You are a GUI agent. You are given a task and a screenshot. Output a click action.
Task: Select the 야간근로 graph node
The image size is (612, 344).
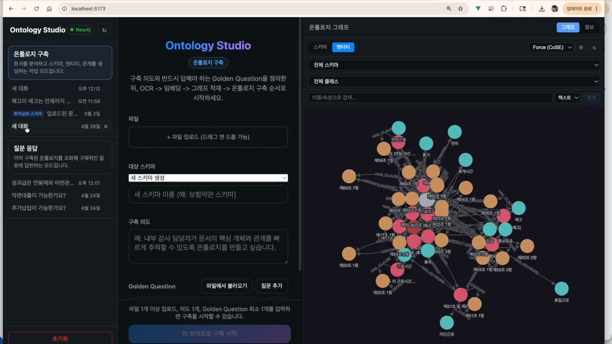447,323
